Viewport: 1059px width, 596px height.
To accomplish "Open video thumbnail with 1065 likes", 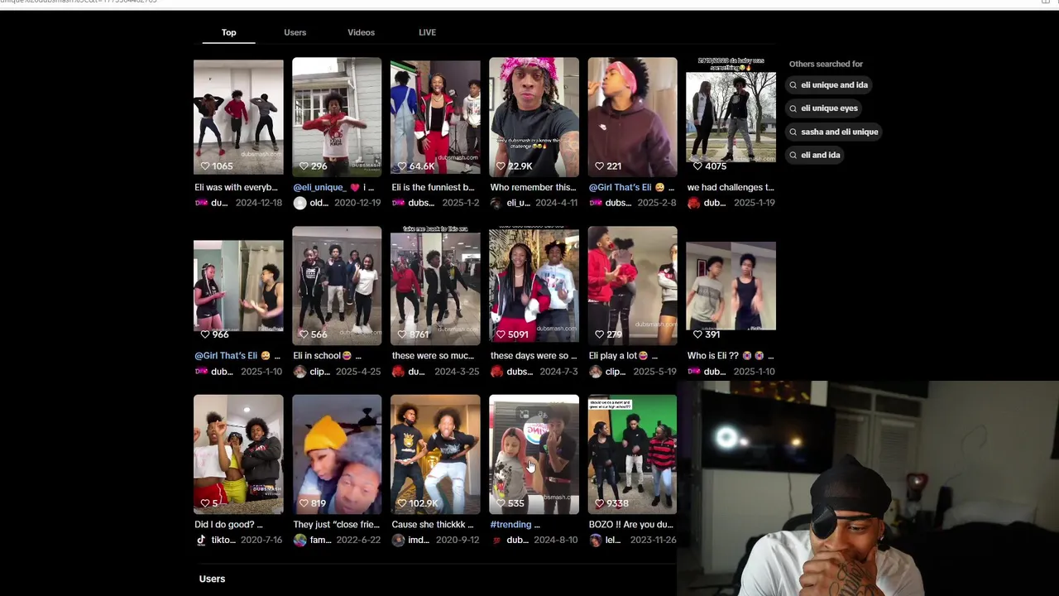I will [x=238, y=116].
